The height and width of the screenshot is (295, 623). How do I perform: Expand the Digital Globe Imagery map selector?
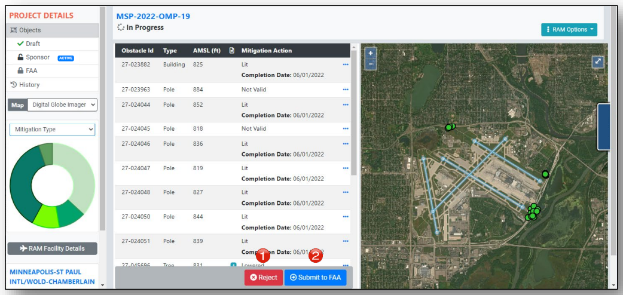62,105
